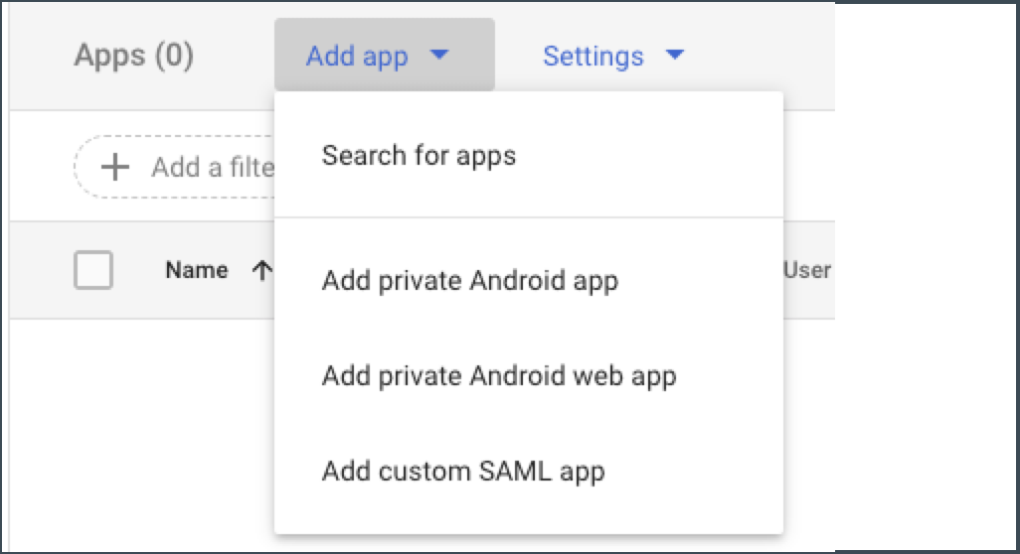Click the blank space below Add custom SAML app
Screen dimensions: 1020x554
tap(527, 516)
